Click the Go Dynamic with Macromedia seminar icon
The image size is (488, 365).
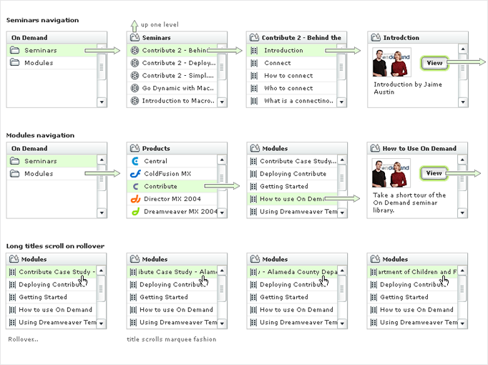coord(135,88)
